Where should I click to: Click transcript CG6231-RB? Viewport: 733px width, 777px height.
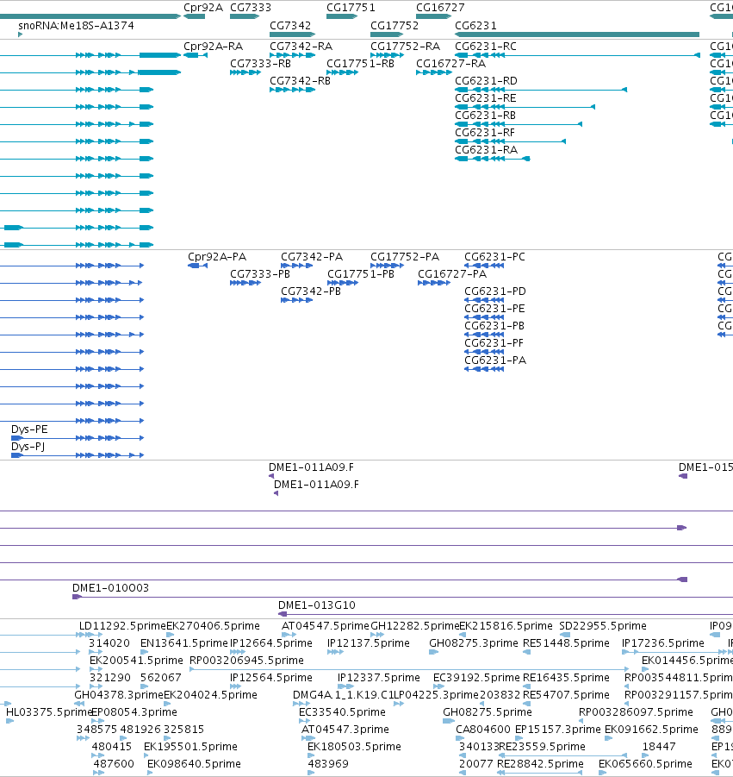point(485,116)
